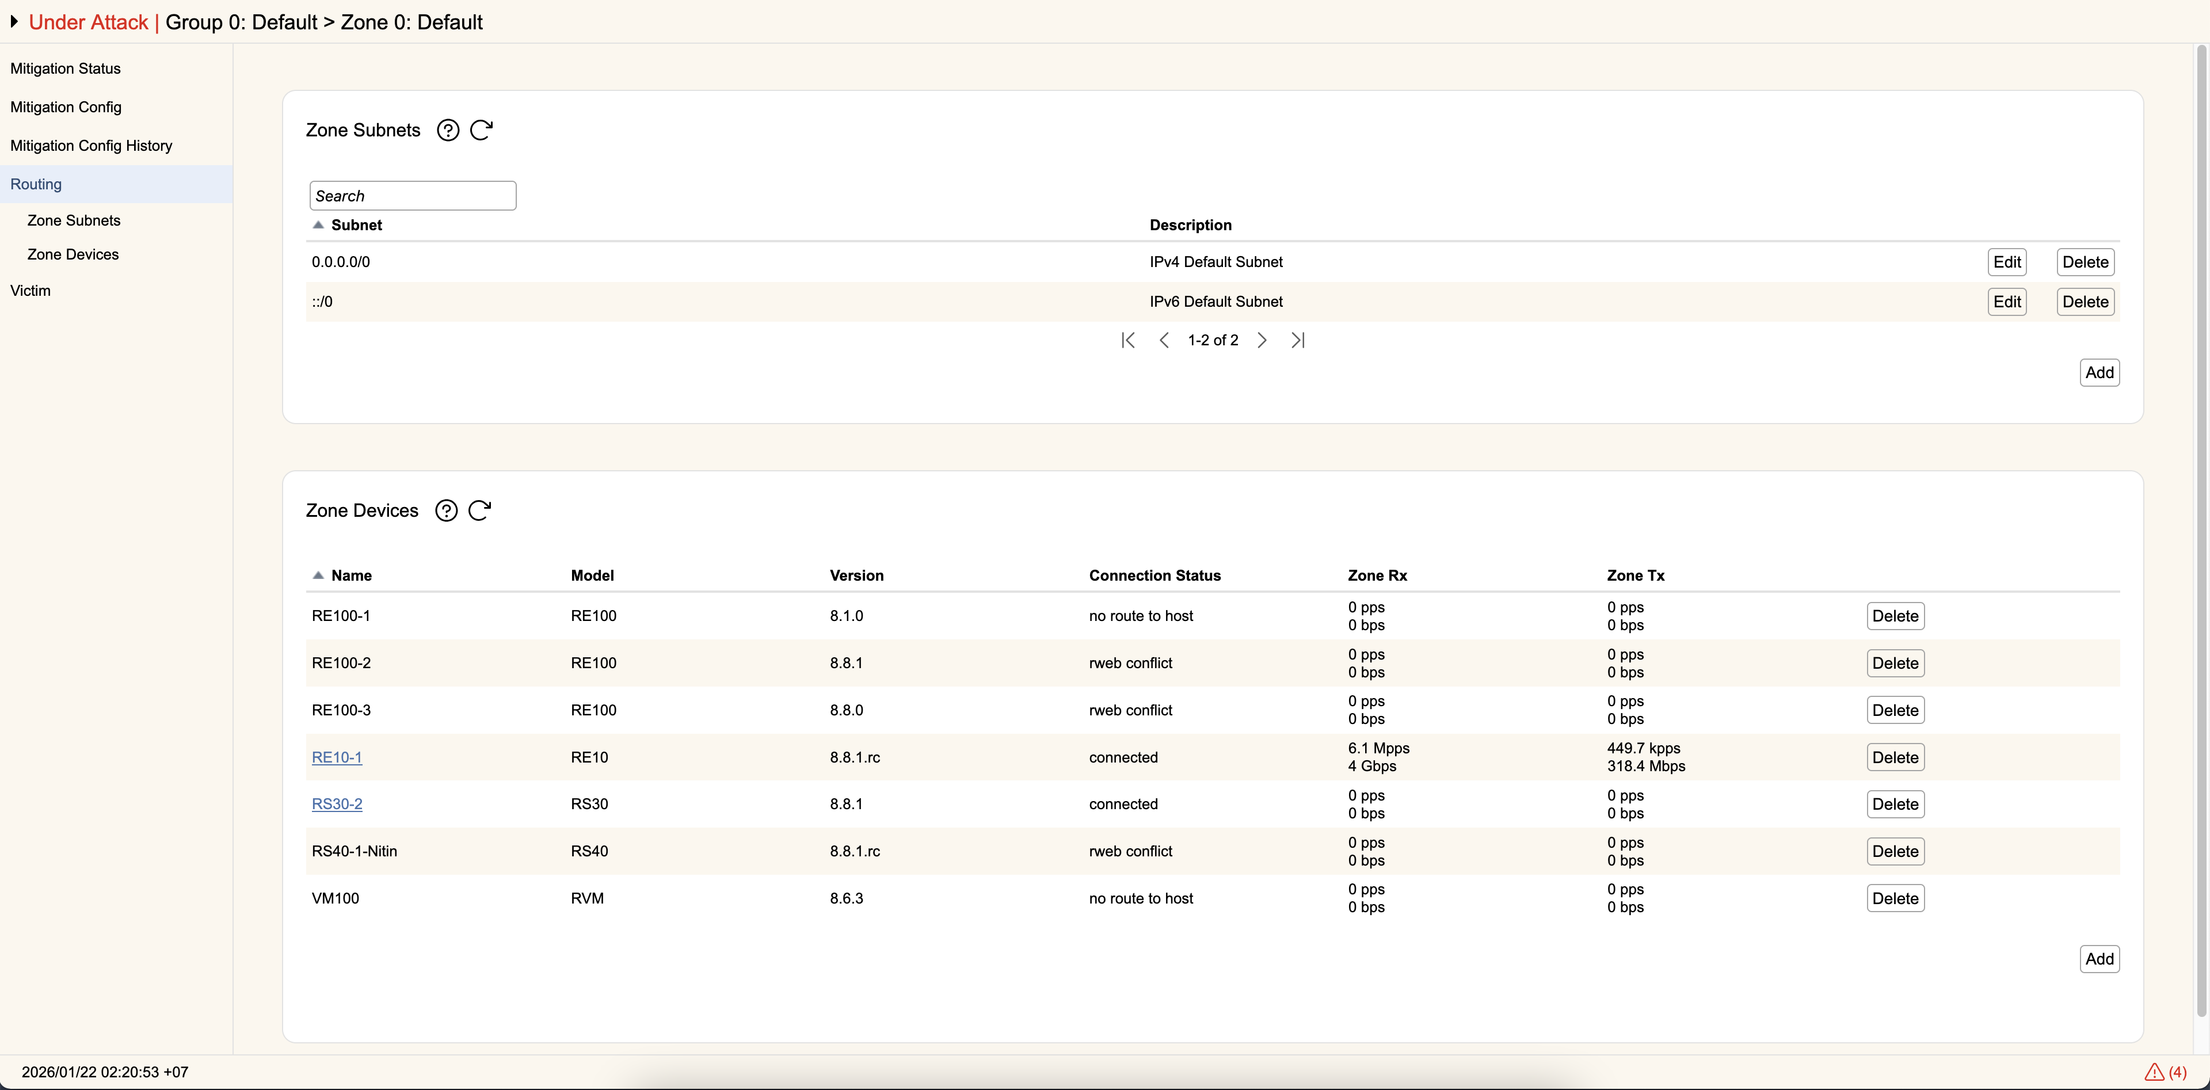The width and height of the screenshot is (2210, 1090).
Task: Jump to Zone Subnets sidebar item
Action: (x=74, y=220)
